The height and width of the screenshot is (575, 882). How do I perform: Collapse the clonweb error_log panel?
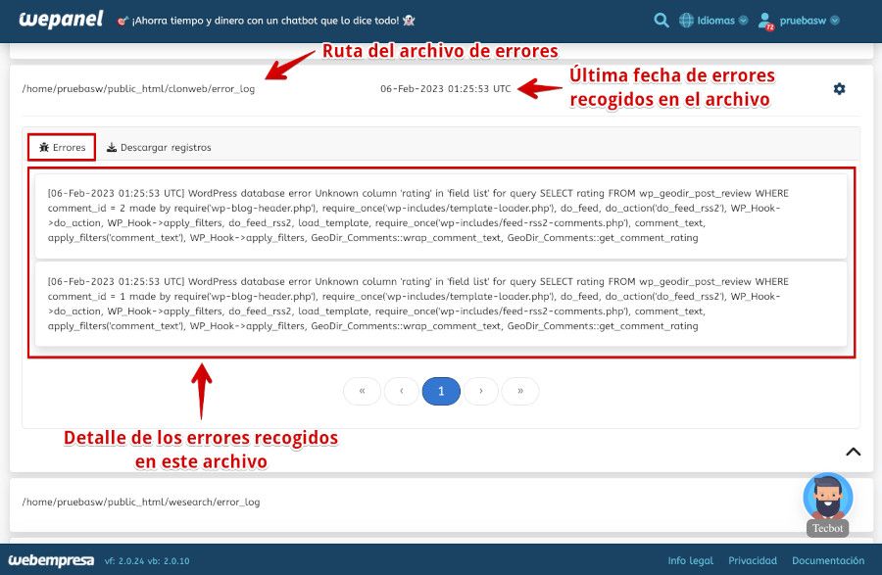click(x=853, y=452)
